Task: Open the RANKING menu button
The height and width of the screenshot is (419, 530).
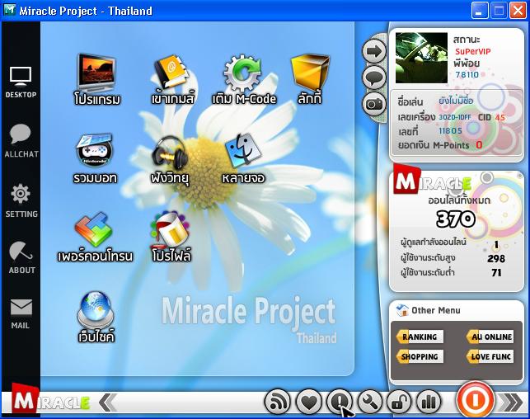Action: coord(420,337)
